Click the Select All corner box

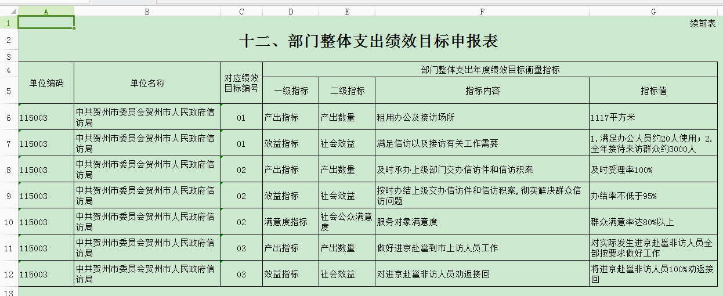pyautogui.click(x=9, y=11)
